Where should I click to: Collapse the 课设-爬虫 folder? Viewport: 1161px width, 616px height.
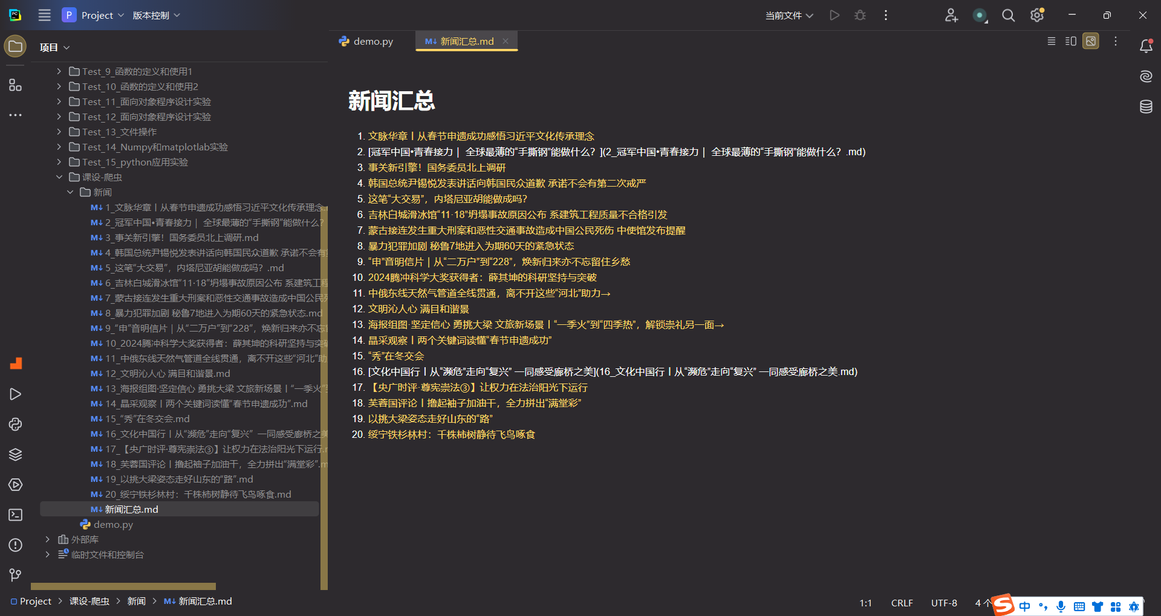pos(59,177)
